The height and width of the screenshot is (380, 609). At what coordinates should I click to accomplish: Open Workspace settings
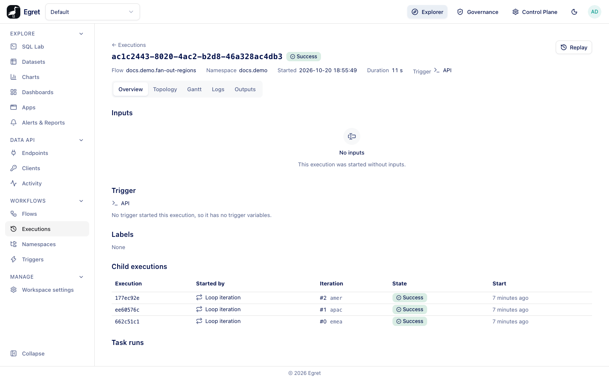[x=47, y=290]
